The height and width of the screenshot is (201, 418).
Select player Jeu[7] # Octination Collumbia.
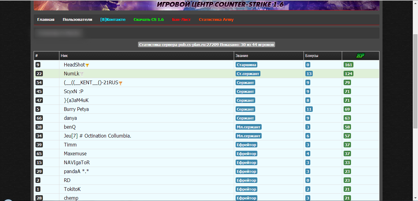pos(98,136)
